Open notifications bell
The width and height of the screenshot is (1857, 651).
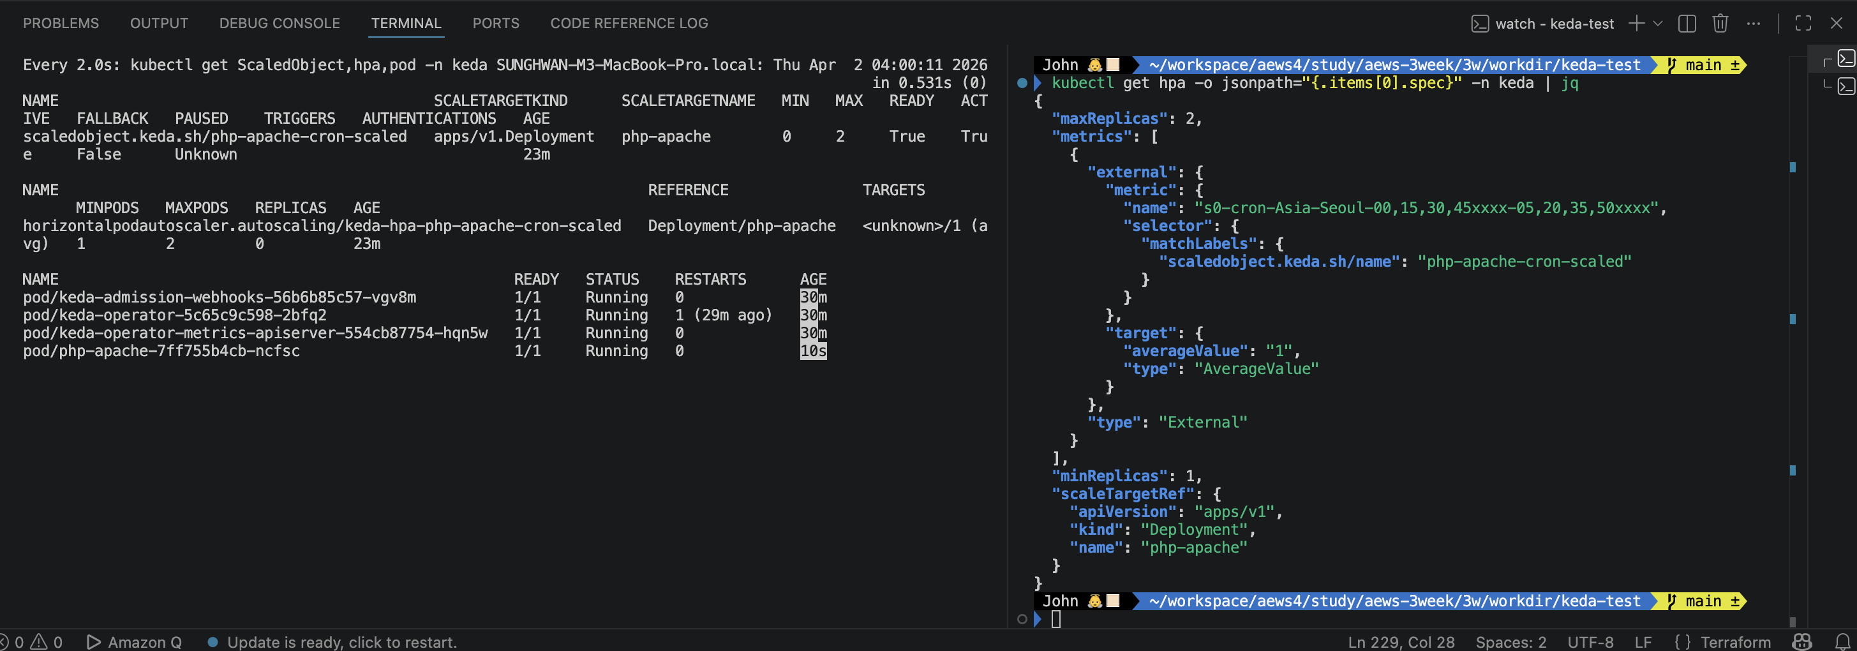(x=1842, y=641)
